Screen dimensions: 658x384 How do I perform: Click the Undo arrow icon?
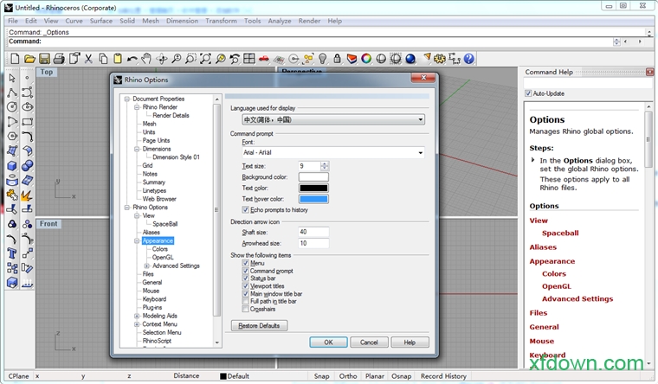tap(132, 59)
